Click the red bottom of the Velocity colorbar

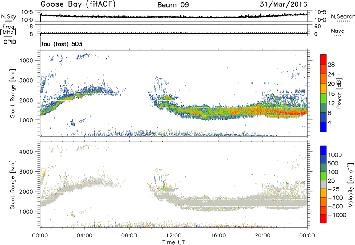coord(323,219)
